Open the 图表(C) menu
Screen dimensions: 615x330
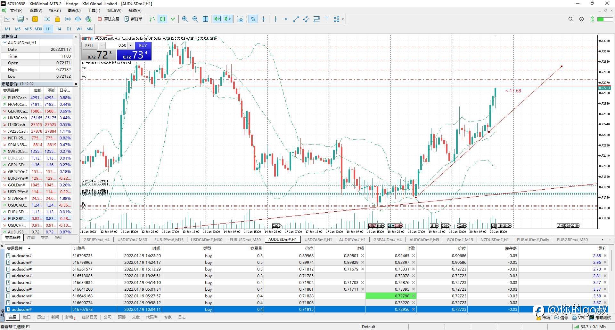click(x=74, y=10)
